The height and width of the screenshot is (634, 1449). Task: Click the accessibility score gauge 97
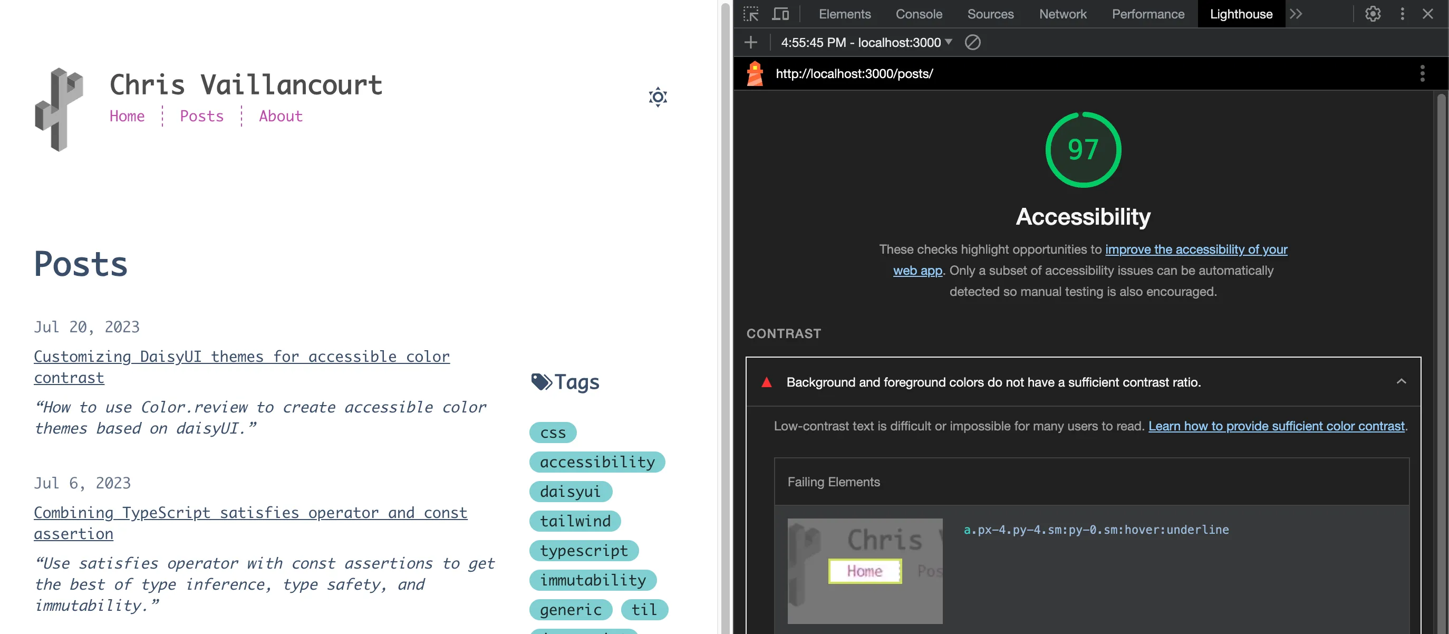[1083, 150]
